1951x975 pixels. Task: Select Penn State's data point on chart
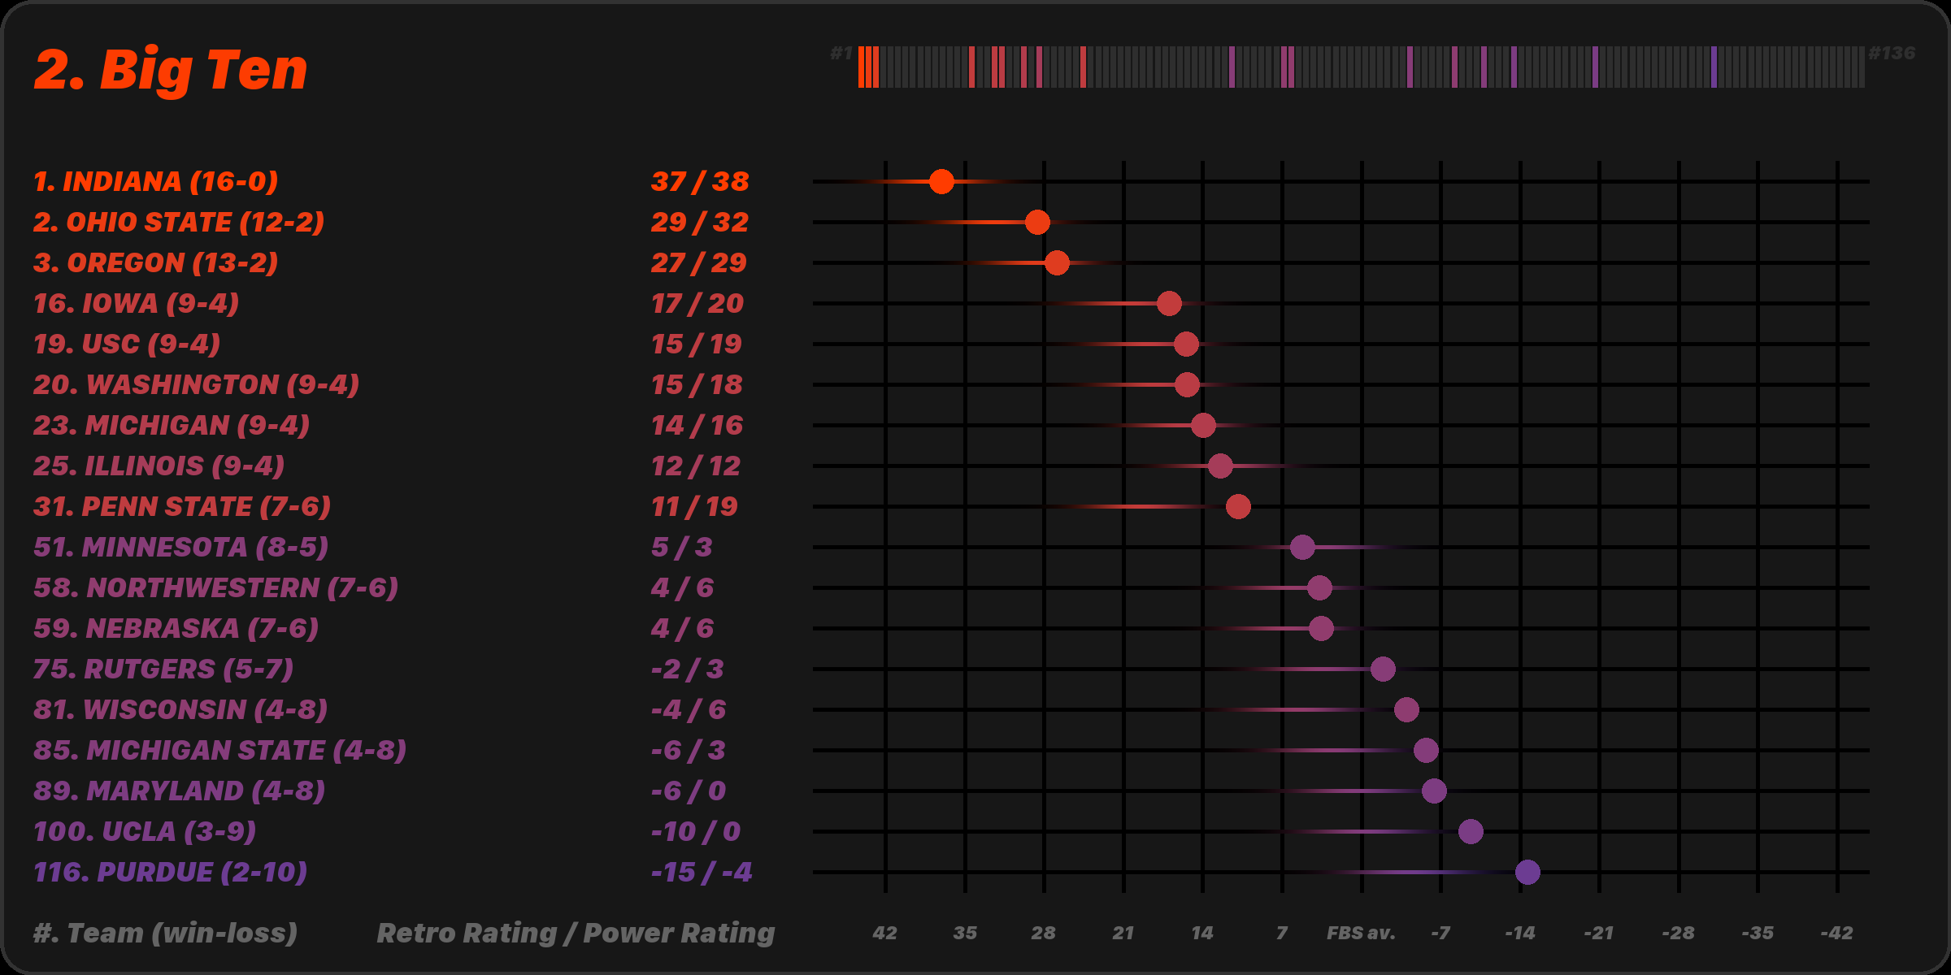(x=1238, y=506)
